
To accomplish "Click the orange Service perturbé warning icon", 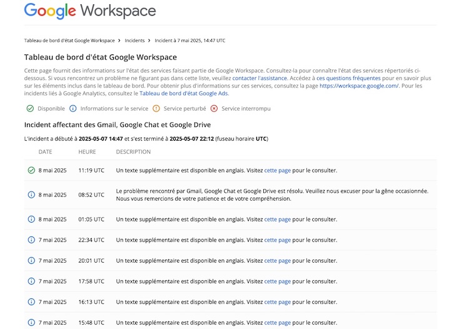I will (x=156, y=109).
